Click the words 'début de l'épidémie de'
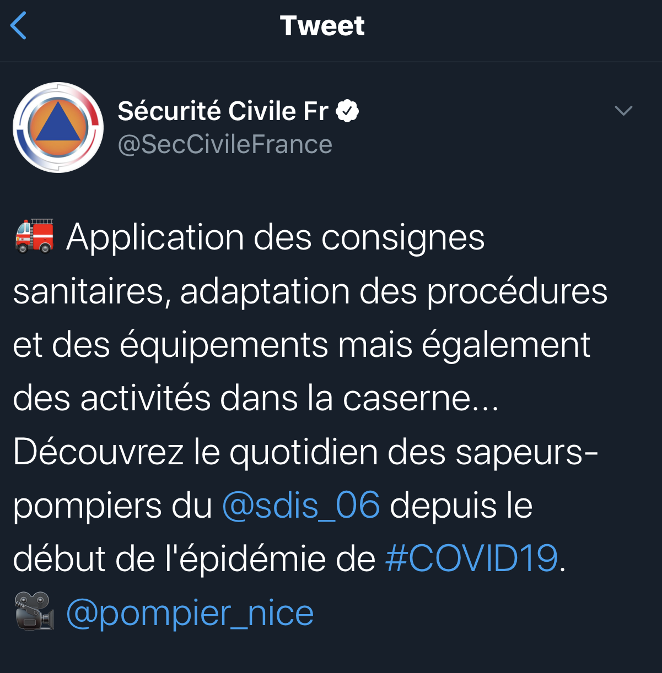The height and width of the screenshot is (673, 662). 194,558
